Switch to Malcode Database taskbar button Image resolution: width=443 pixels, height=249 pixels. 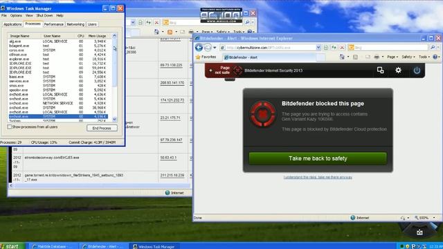pos(53,246)
